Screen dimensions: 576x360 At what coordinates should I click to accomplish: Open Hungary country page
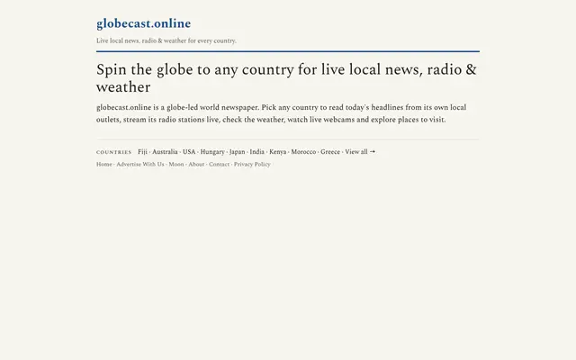[212, 152]
